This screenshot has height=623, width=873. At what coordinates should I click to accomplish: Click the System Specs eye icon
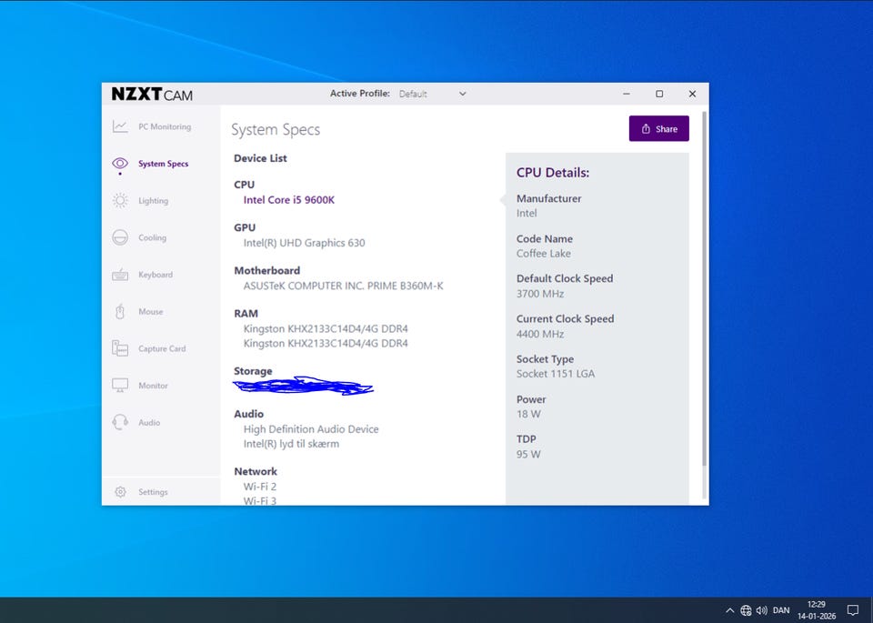[120, 164]
